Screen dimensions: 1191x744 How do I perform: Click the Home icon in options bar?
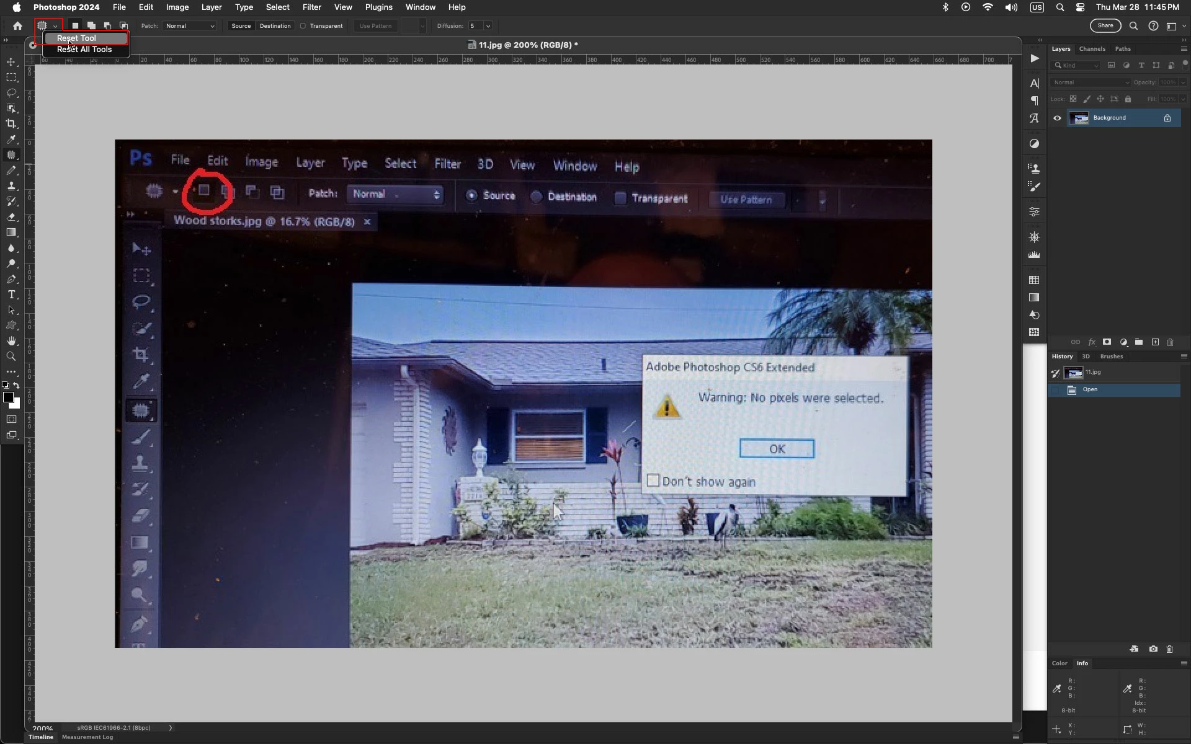click(17, 26)
